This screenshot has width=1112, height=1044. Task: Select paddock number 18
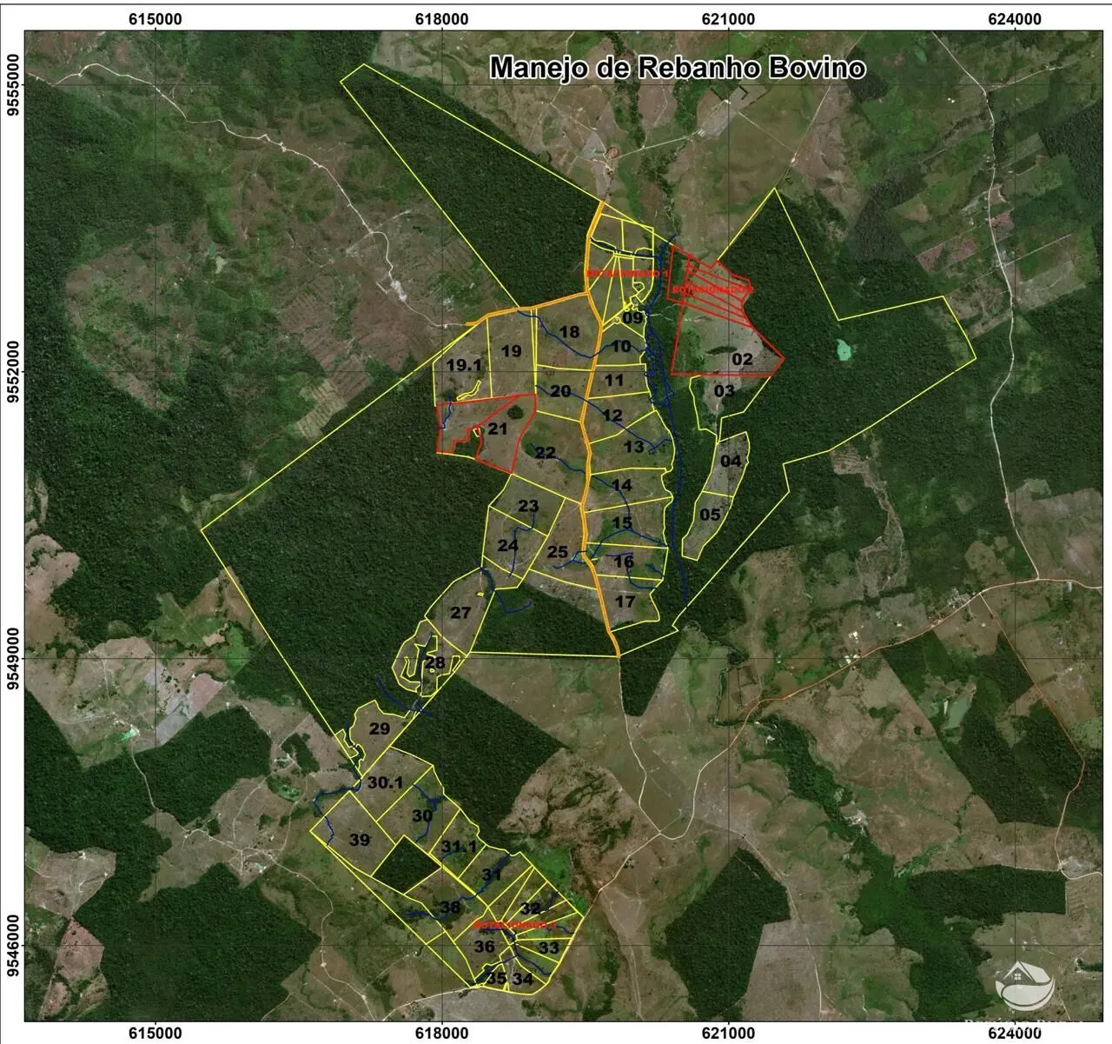[569, 332]
